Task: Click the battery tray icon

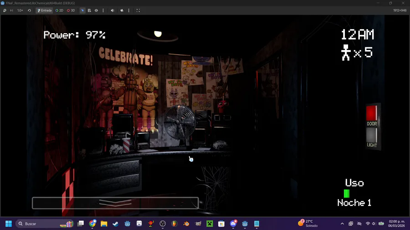Action: 381,224
